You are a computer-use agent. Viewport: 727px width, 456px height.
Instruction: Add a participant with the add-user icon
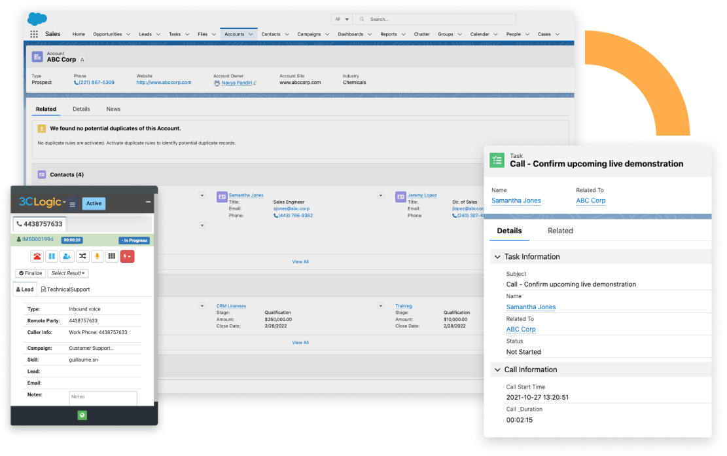[x=67, y=256]
